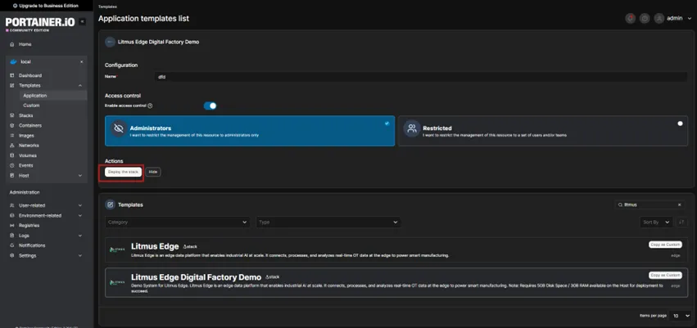Click the litmus template search field
Viewport: 697px width, 328px height.
tap(649, 204)
